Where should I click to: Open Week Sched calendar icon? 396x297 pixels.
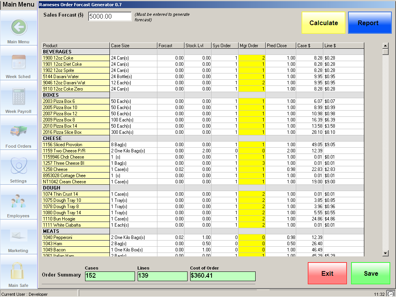click(x=18, y=62)
